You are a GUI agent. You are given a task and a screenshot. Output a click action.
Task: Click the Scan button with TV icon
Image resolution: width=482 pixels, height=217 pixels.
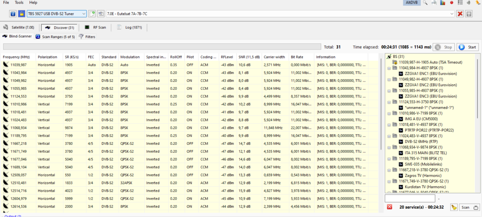tap(470, 207)
